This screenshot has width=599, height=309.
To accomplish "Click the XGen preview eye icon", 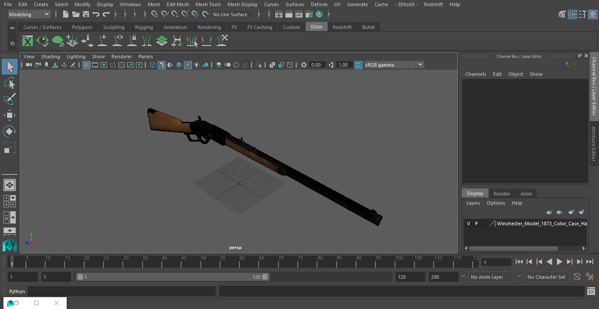I will pos(43,41).
